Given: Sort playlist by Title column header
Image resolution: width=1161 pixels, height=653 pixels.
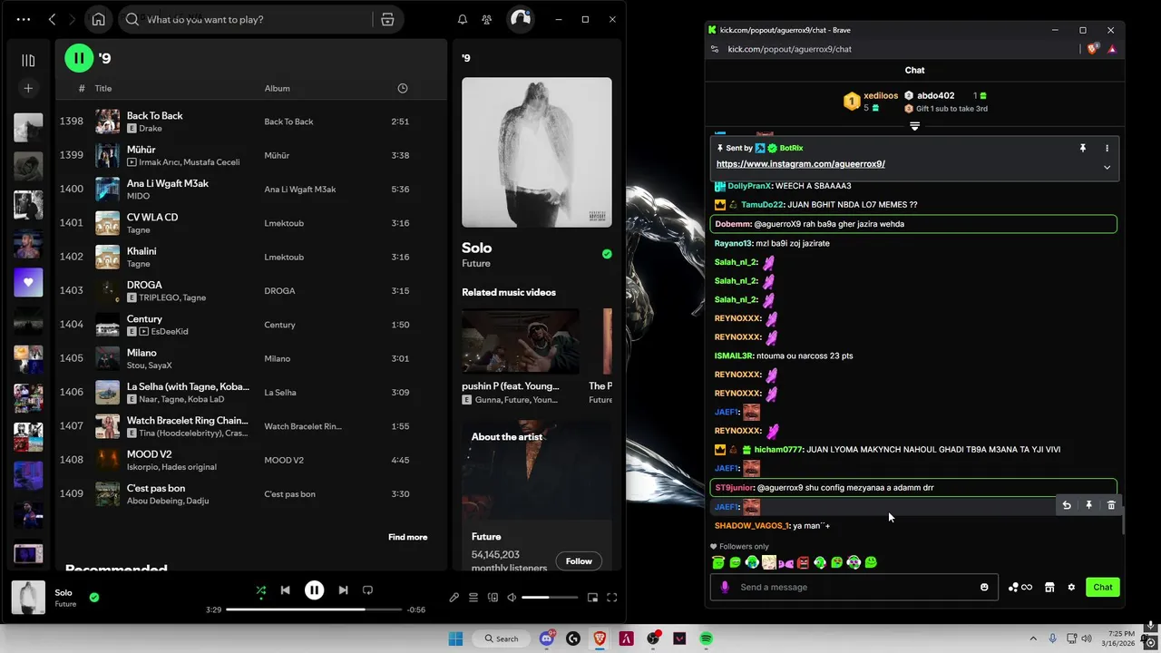Looking at the screenshot, I should click(x=103, y=88).
